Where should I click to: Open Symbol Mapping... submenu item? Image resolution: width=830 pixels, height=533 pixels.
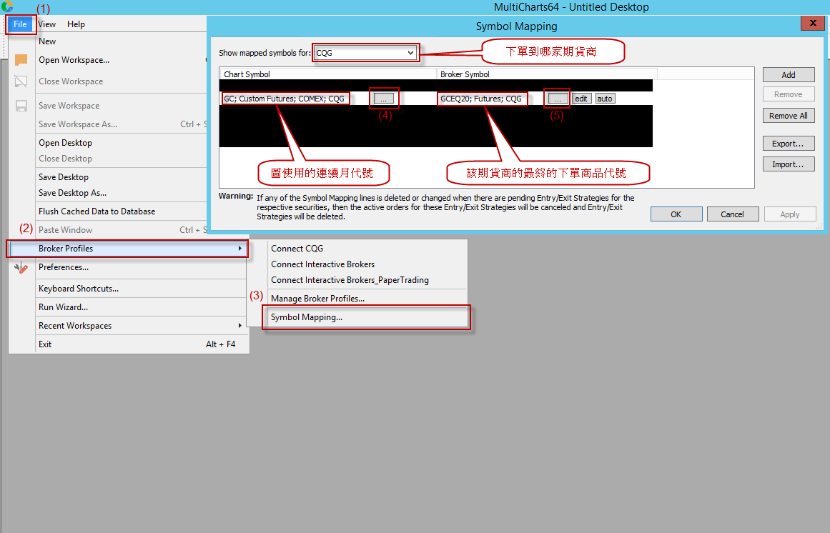[x=307, y=317]
